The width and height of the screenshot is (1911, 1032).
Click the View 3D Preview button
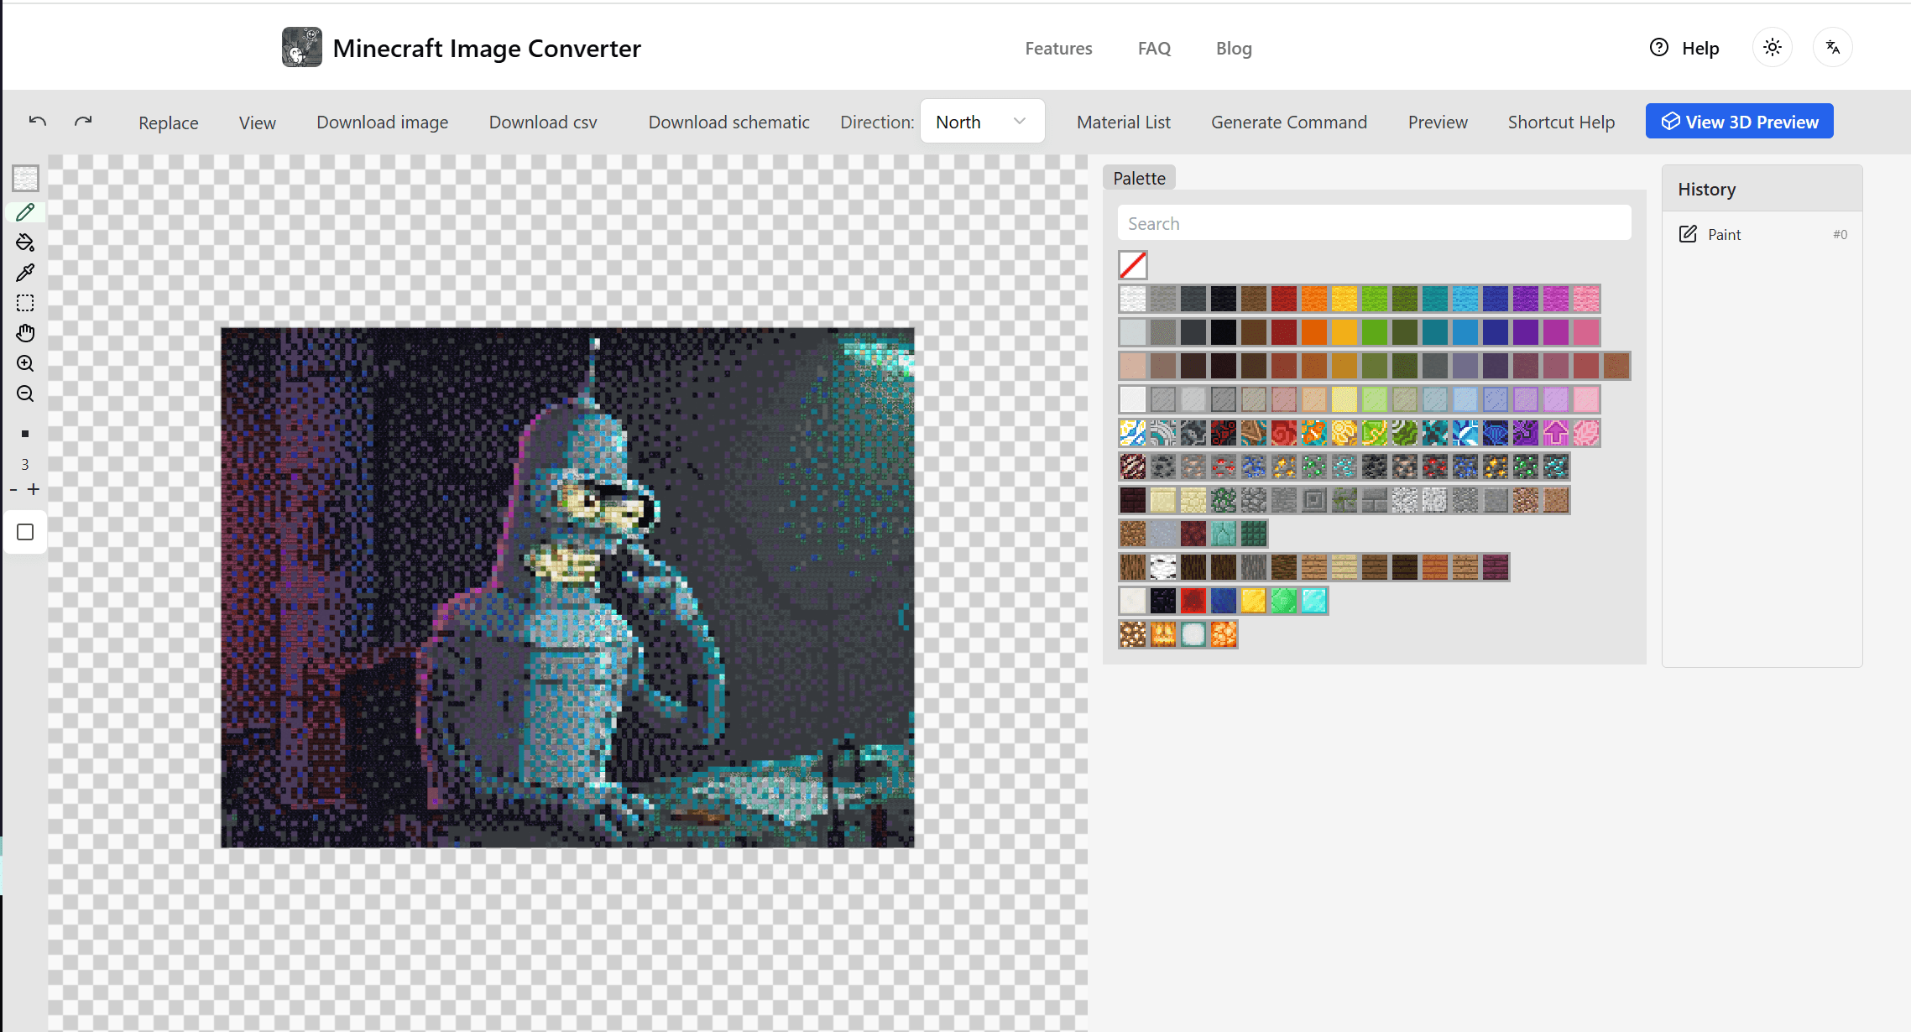click(x=1739, y=121)
